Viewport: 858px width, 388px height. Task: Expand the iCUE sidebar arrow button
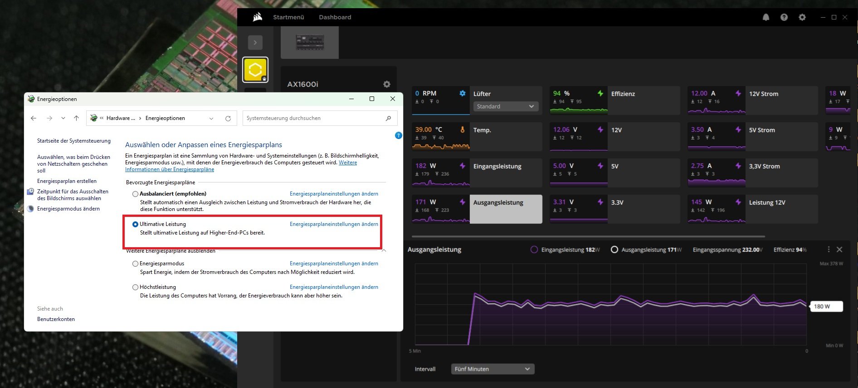click(255, 43)
